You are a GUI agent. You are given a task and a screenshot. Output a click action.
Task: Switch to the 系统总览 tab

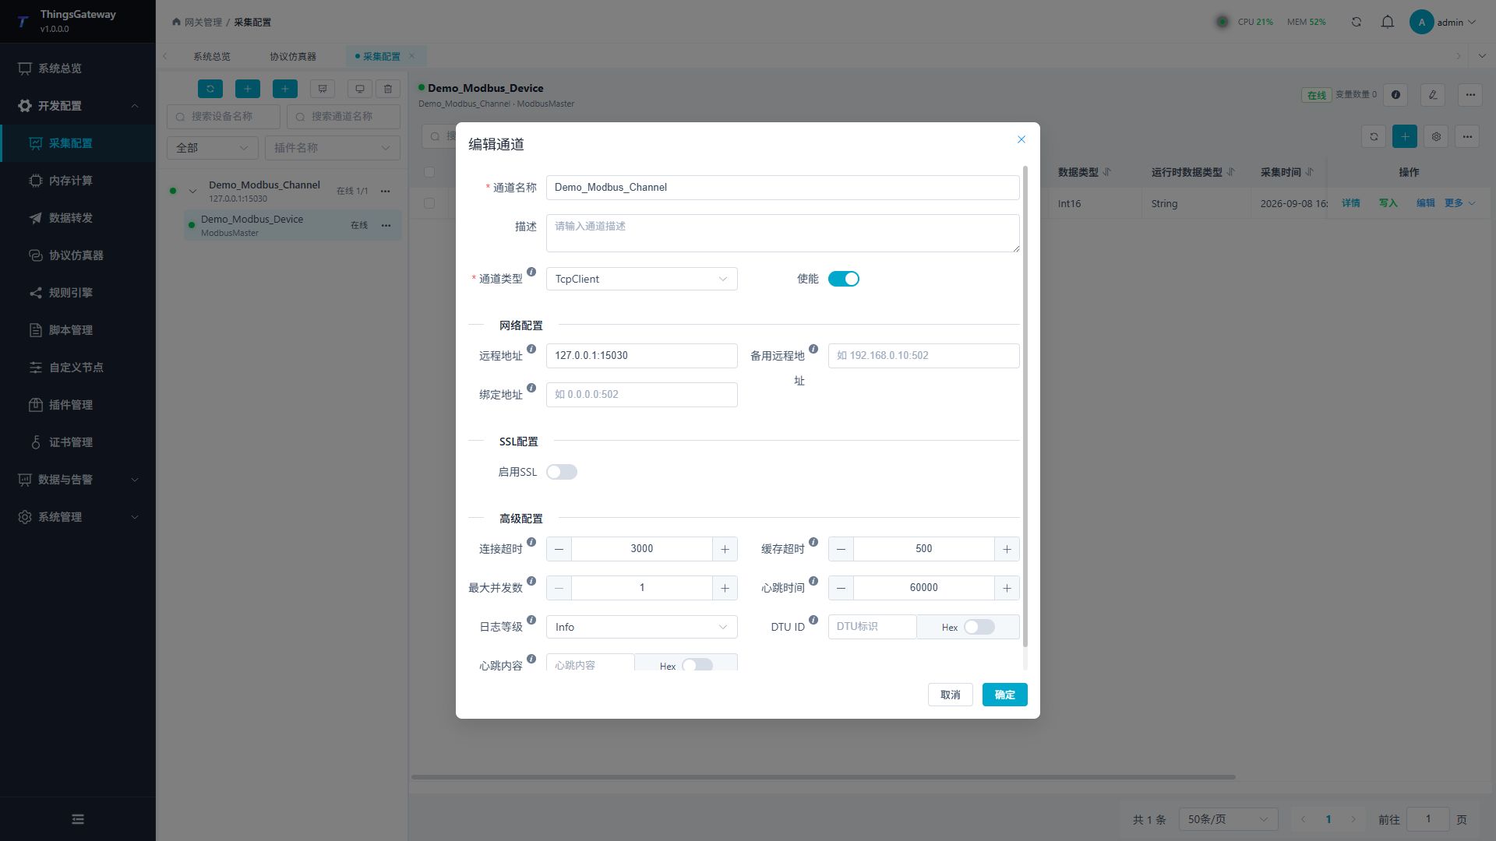coord(212,56)
